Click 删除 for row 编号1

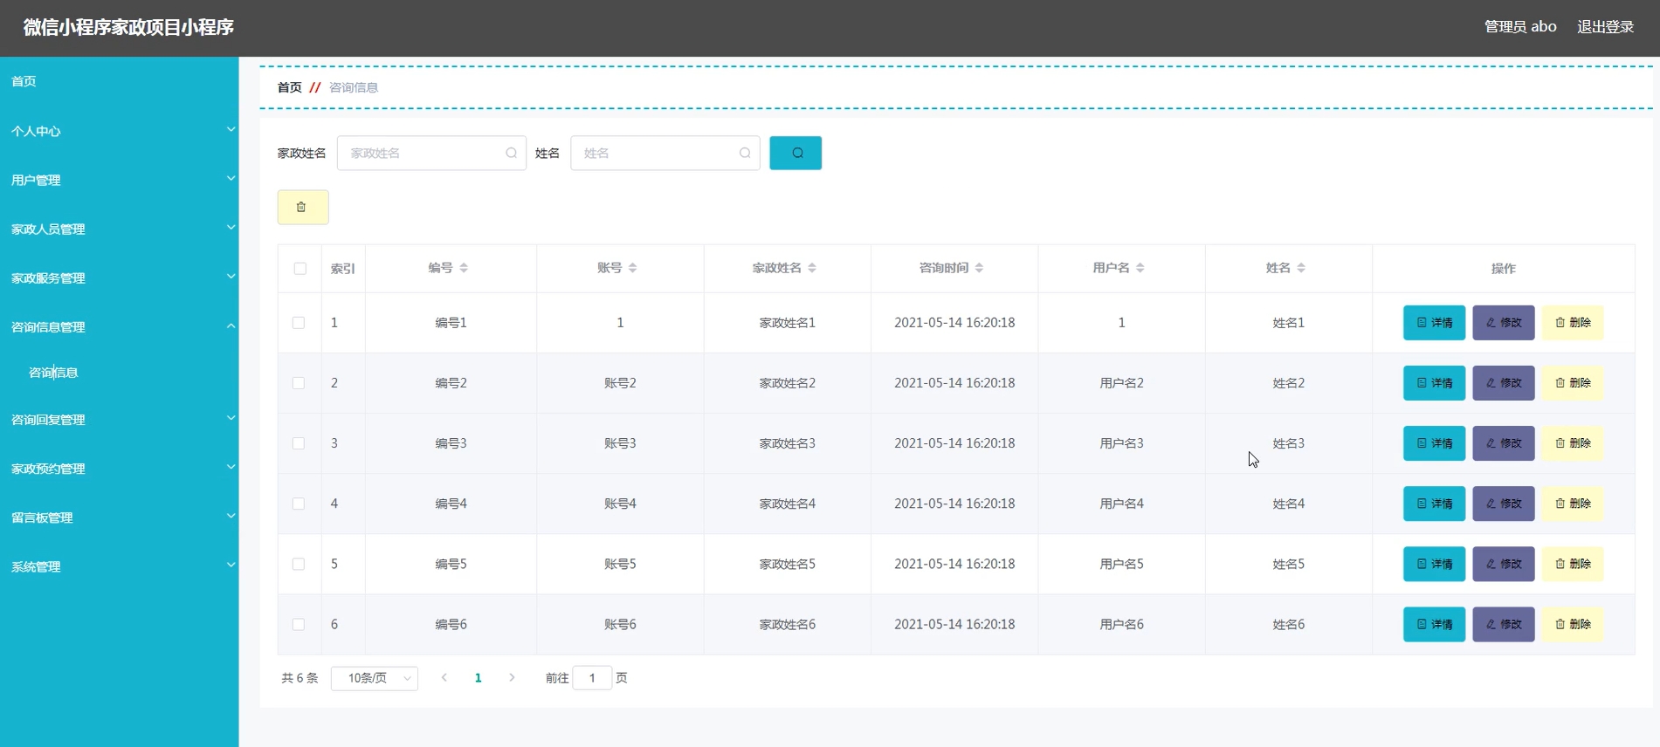1573,323
